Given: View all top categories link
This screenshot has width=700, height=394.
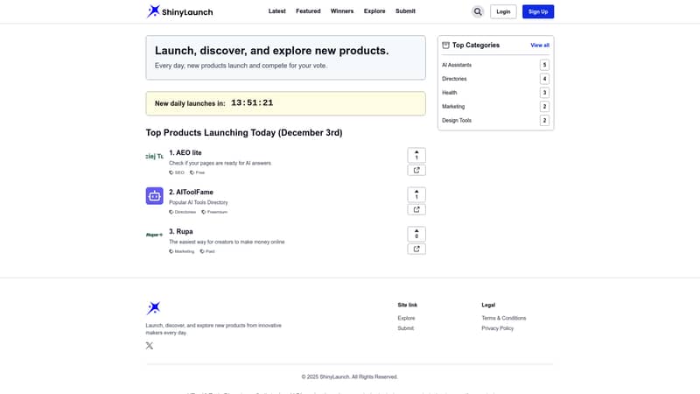Looking at the screenshot, I should (x=540, y=46).
